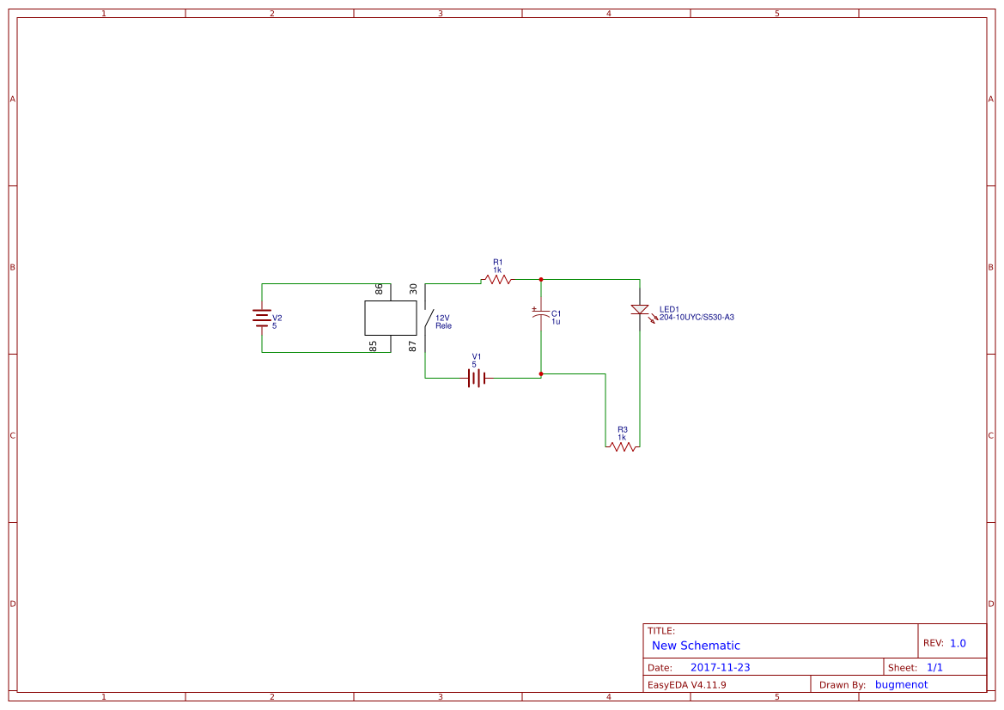Click the junction dot on the V1 wire
1004x710 pixels.
pyautogui.click(x=541, y=373)
